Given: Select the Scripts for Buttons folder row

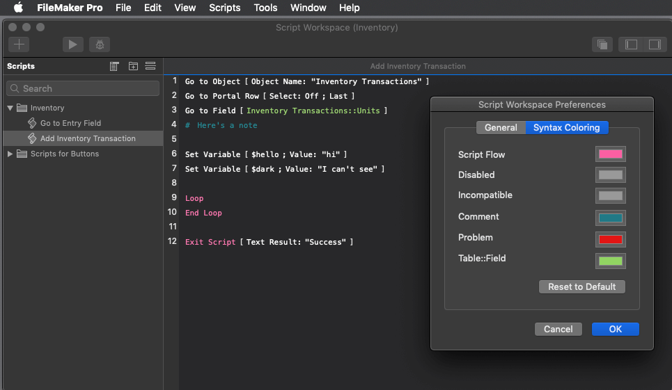Looking at the screenshot, I should tap(83, 154).
